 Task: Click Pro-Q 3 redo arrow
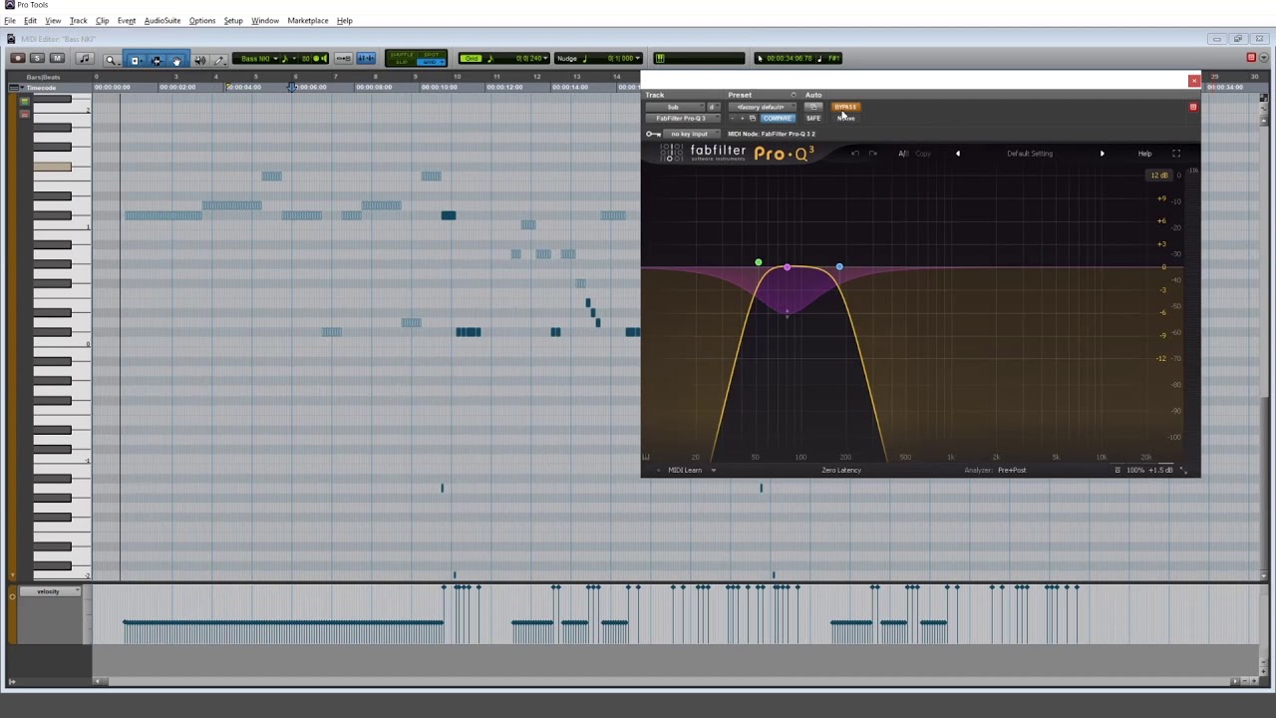(x=872, y=154)
